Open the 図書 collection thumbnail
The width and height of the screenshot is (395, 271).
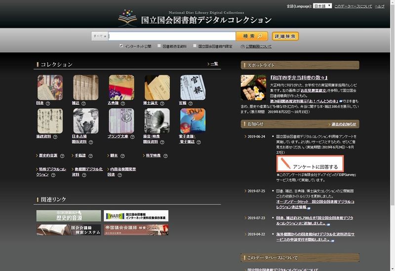[50, 87]
